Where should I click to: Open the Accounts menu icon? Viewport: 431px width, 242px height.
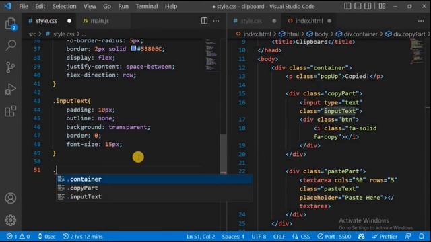click(11, 198)
